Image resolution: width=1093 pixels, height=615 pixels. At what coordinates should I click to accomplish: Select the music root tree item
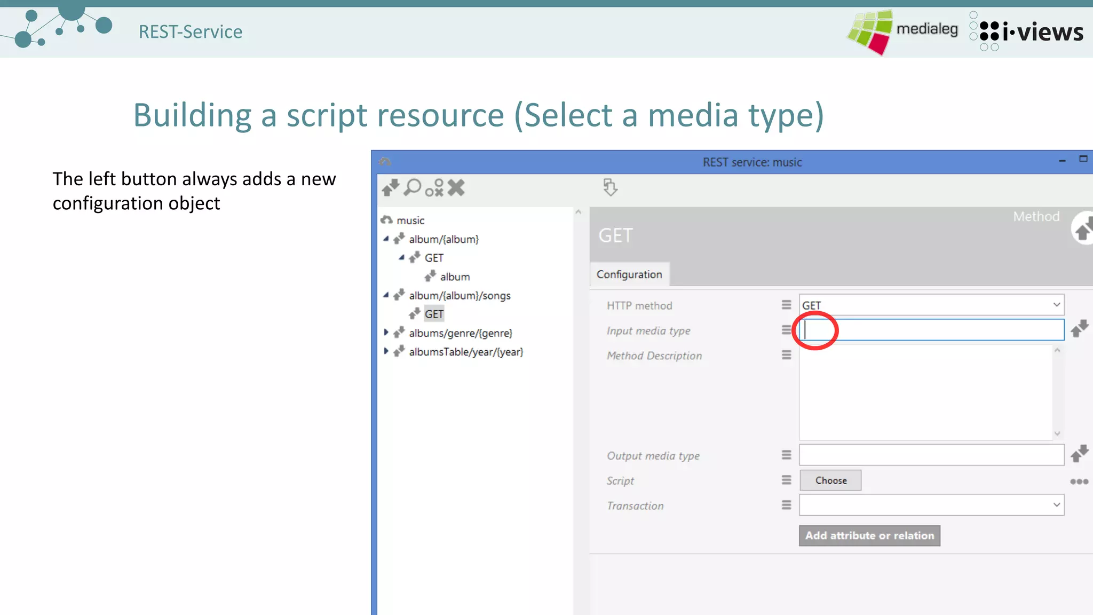point(410,220)
